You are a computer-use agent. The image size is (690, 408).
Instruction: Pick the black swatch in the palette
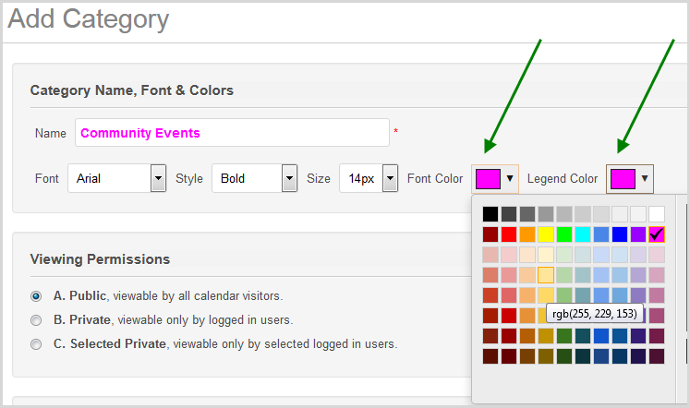tap(490, 214)
